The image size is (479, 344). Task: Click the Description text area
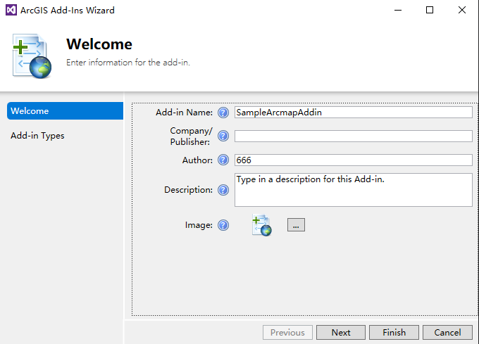[354, 190]
